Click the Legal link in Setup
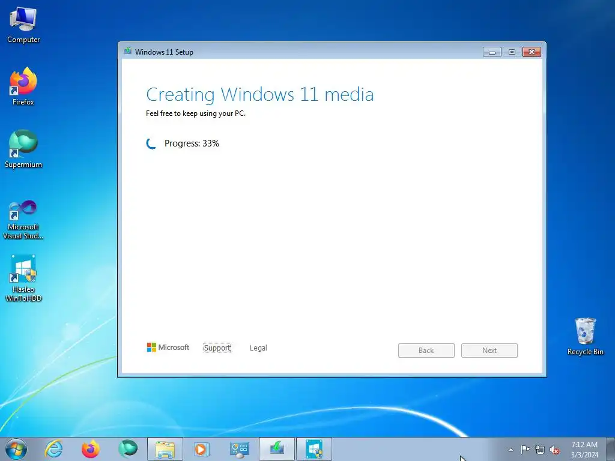 [258, 348]
